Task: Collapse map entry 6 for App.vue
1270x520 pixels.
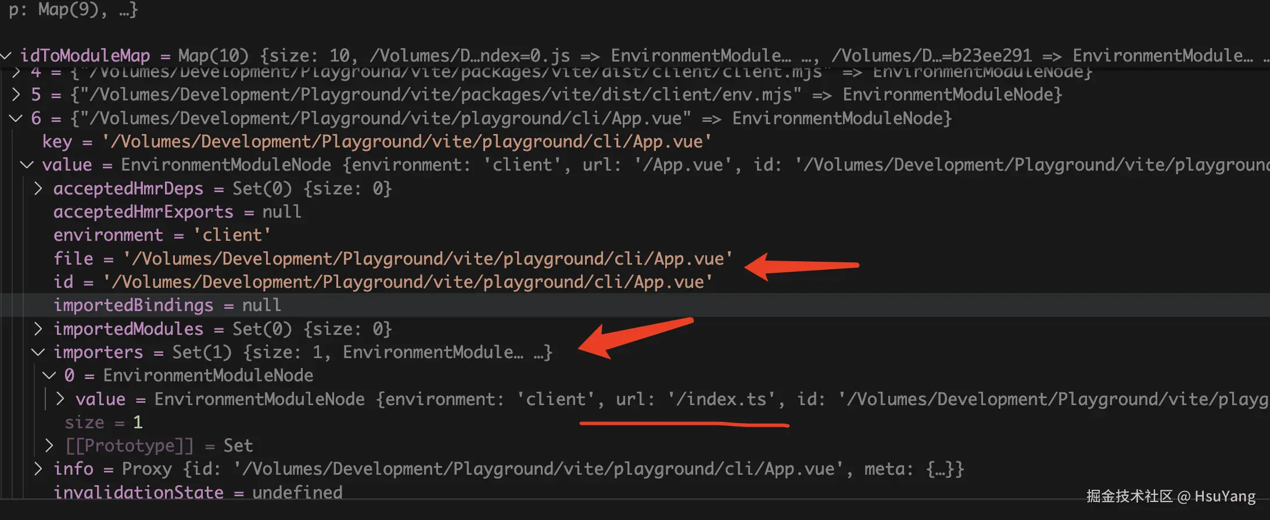Action: [16, 118]
